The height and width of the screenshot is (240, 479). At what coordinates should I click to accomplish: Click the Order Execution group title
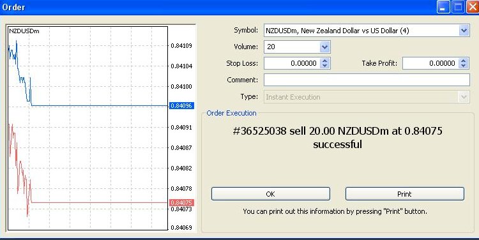[231, 113]
